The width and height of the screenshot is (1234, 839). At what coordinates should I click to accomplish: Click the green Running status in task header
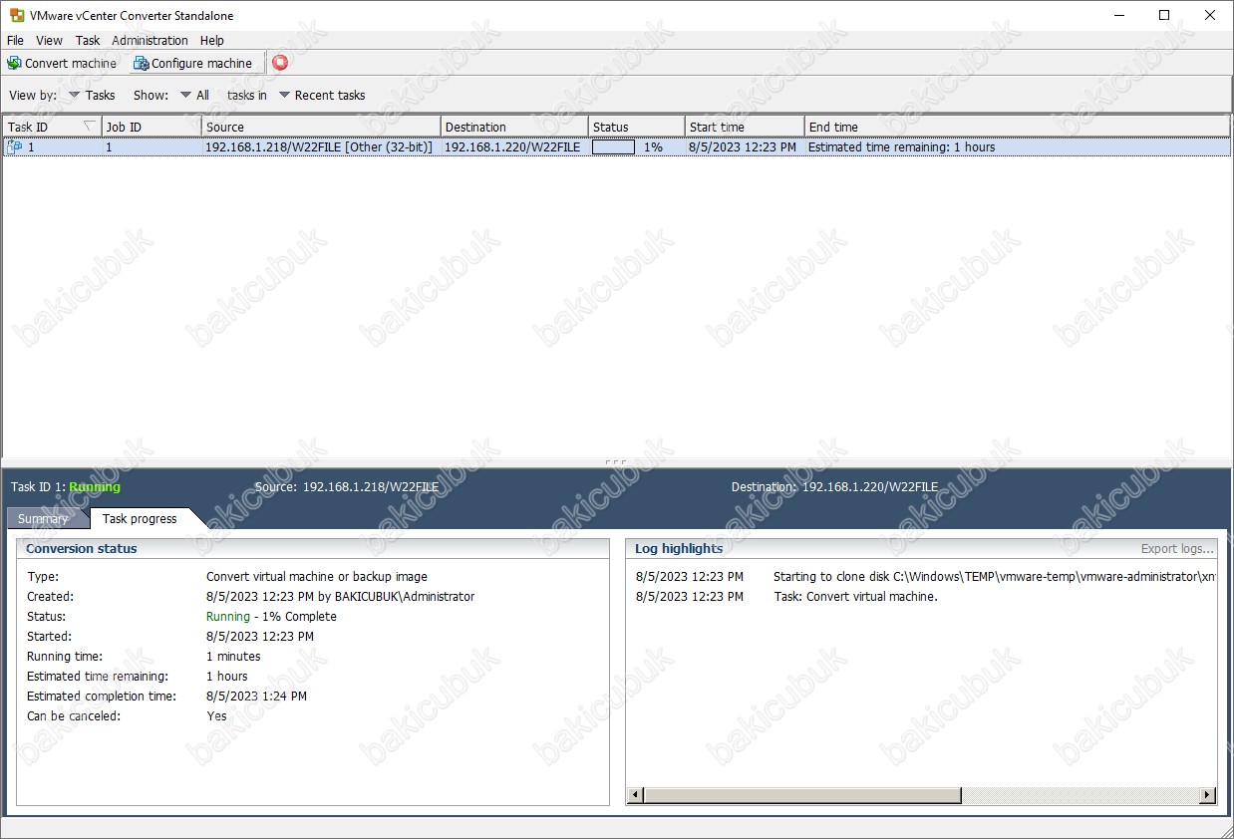(x=95, y=487)
